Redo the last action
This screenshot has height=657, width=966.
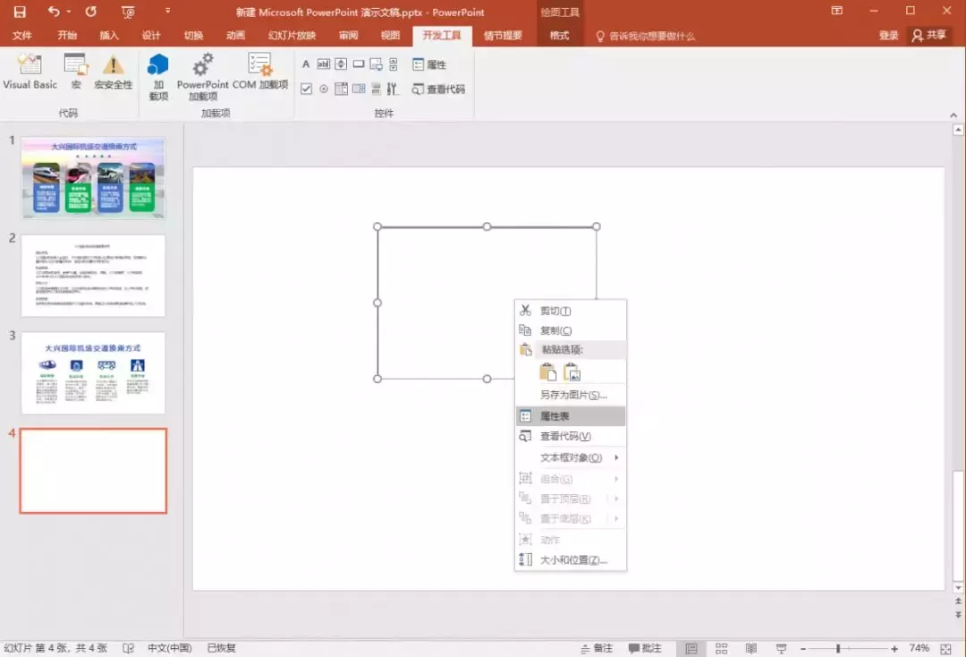click(x=90, y=12)
